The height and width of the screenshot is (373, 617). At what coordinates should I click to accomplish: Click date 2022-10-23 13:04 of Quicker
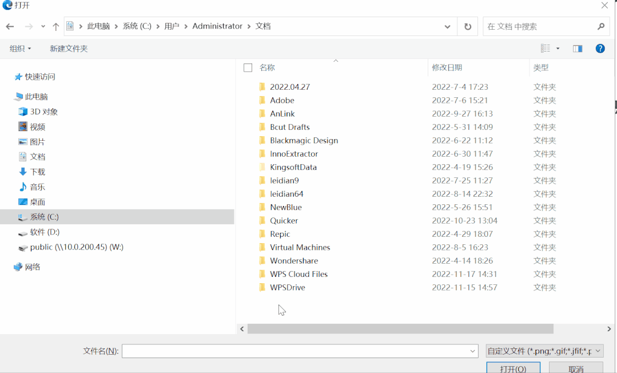(x=464, y=221)
